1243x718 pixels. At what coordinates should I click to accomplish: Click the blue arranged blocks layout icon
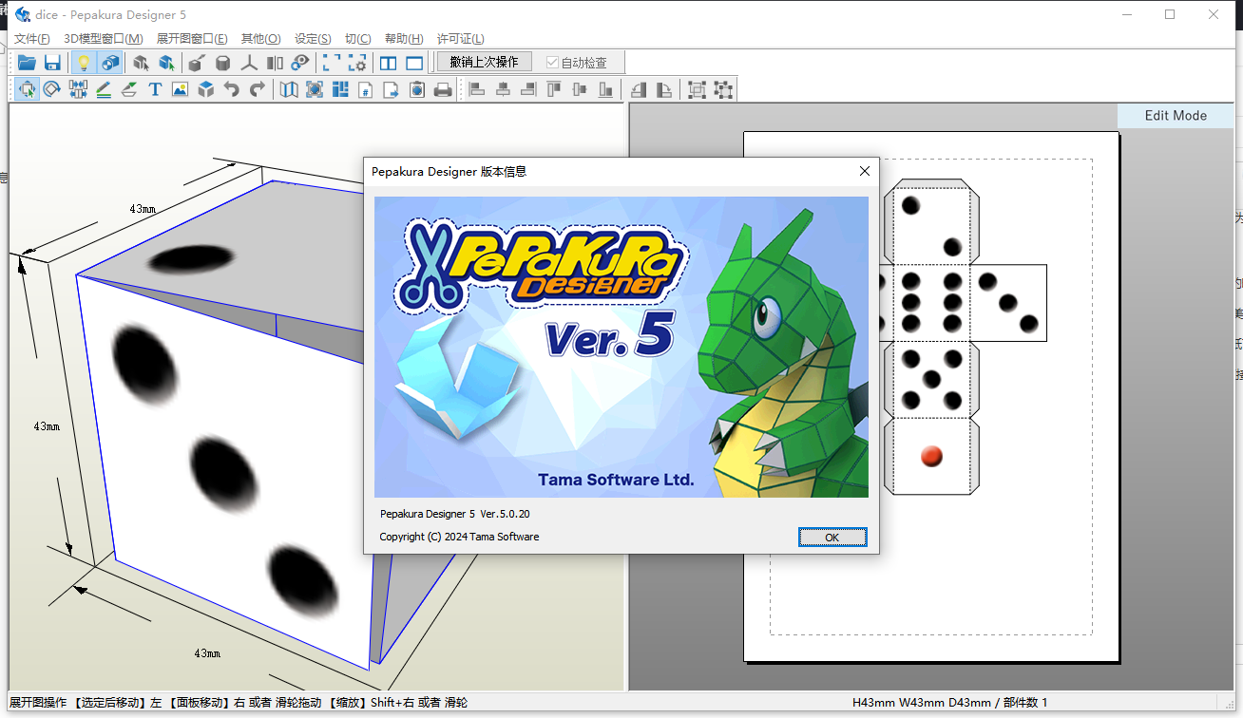tap(340, 89)
